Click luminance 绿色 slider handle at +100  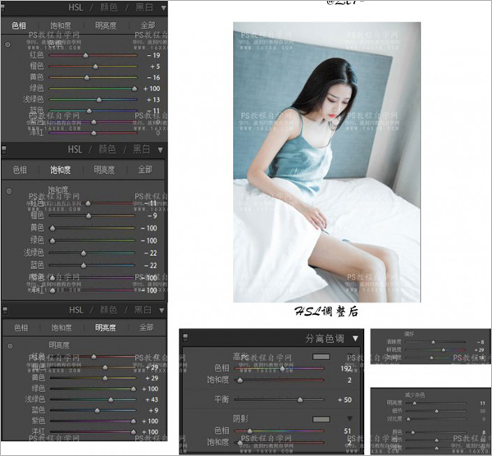point(134,389)
